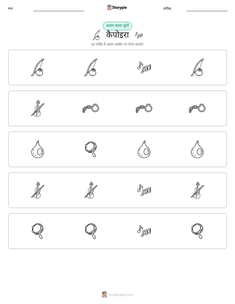Image resolution: width=235 pixels, height=304 pixels.
Task: Click the music notes in the fourth row
Action: pos(144,190)
